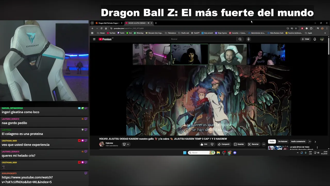
Task: Select 'De Haicrew' filter chip
Action: [x=283, y=142]
